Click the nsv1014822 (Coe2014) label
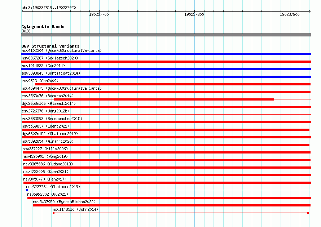This screenshot has height=227, width=321. point(43,66)
